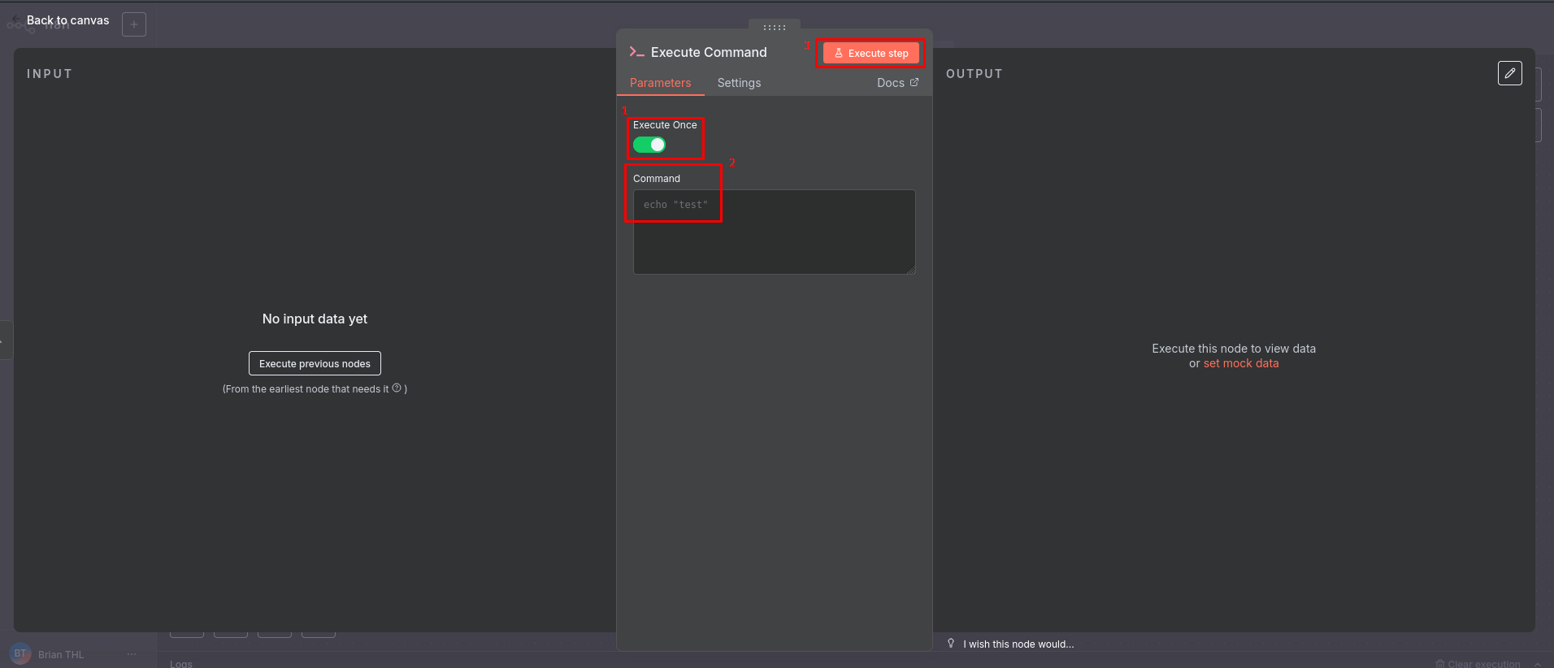
Task: Select the Parameters tab
Action: pyautogui.click(x=660, y=83)
